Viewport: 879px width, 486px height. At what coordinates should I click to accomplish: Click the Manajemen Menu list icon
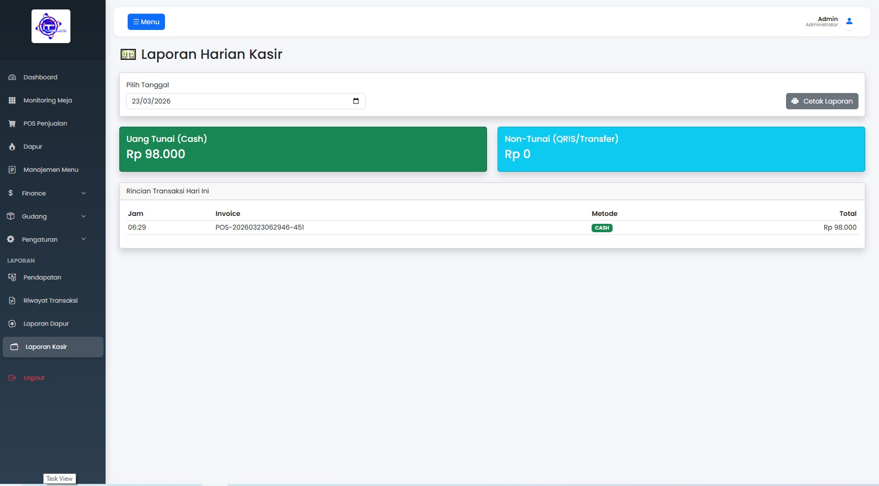click(x=12, y=170)
